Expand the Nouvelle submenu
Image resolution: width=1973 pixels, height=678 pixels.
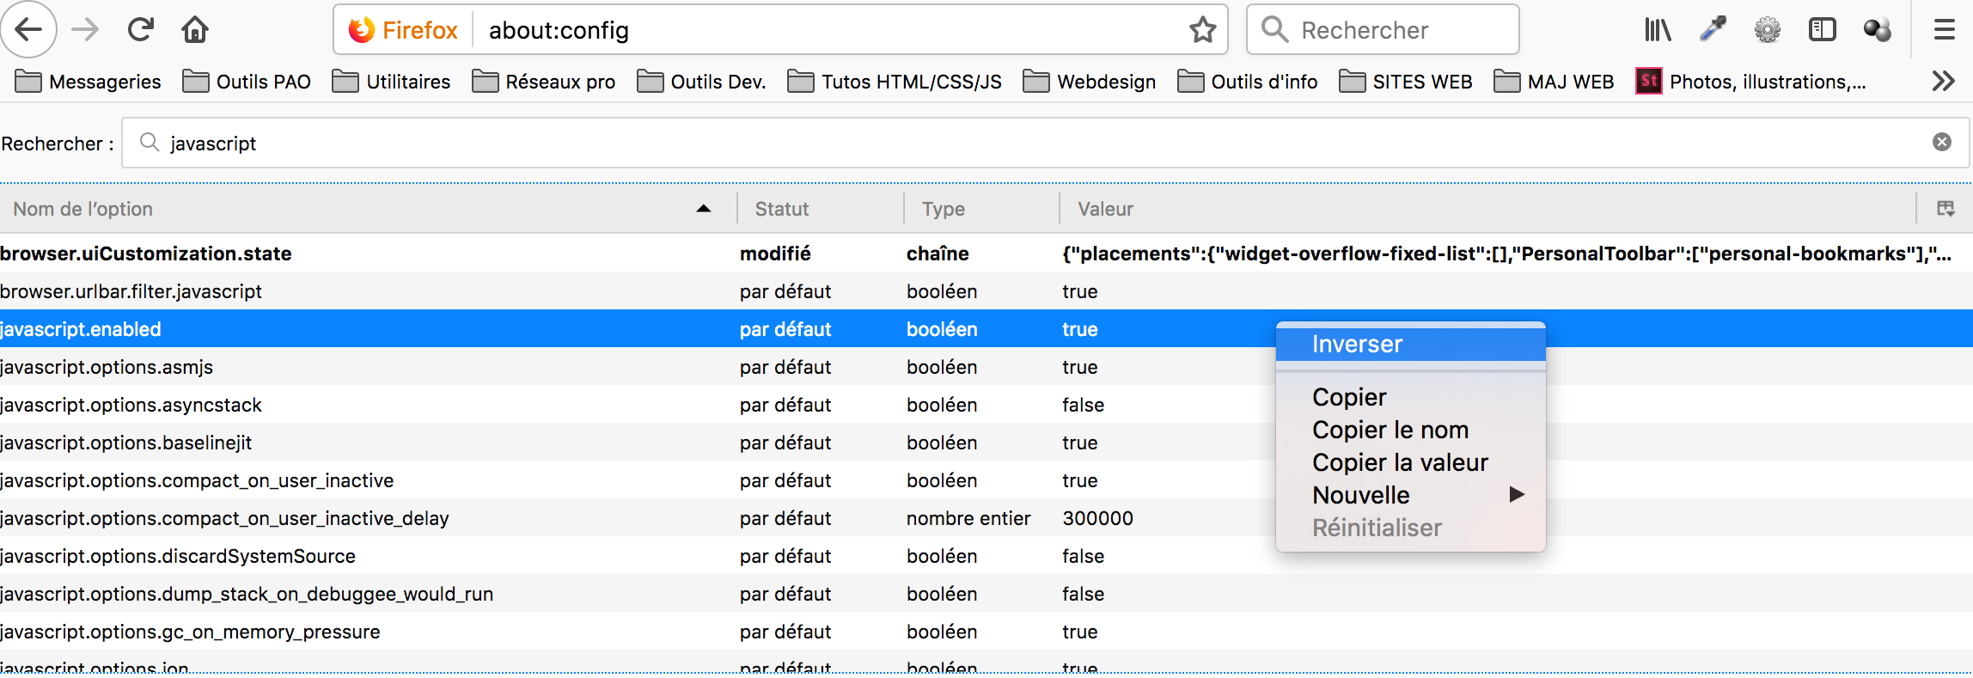(1410, 495)
